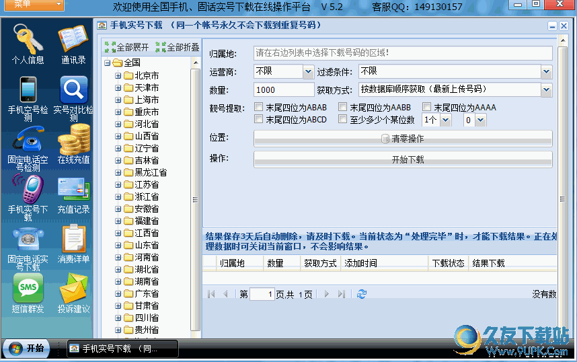577x362 pixels.
Task: Enable 末尾四位为AABB checkbox
Action: click(342, 107)
